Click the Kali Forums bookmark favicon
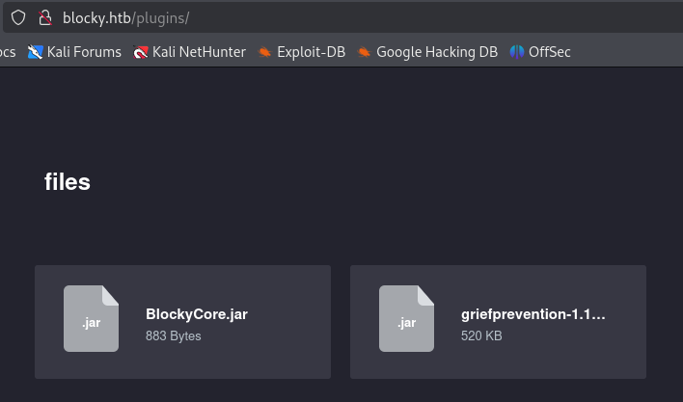This screenshot has height=402, width=683. [x=36, y=52]
